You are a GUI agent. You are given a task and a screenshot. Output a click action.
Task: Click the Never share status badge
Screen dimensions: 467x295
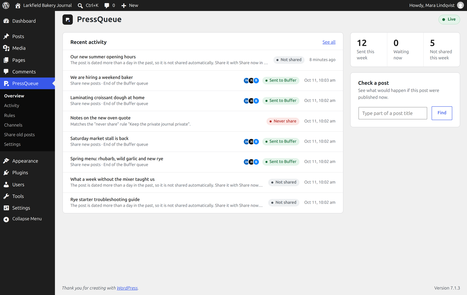283,121
